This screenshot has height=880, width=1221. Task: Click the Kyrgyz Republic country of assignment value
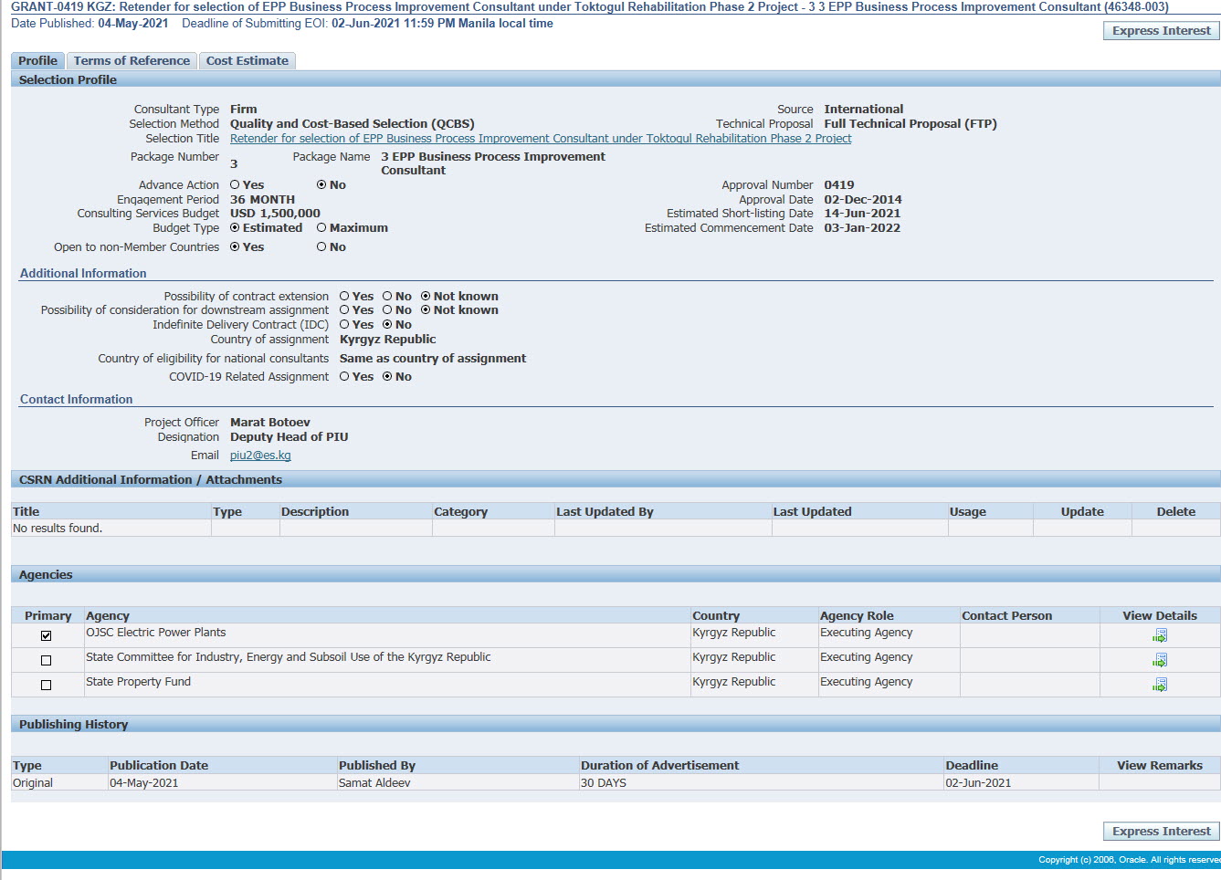coord(387,339)
